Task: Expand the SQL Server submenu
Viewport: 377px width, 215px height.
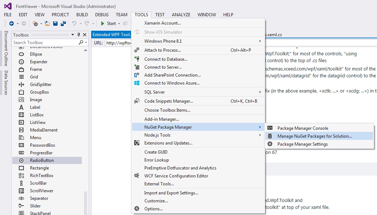Action: [x=260, y=92]
